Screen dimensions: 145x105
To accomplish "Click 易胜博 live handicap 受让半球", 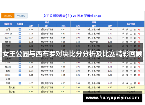I will [94, 42].
